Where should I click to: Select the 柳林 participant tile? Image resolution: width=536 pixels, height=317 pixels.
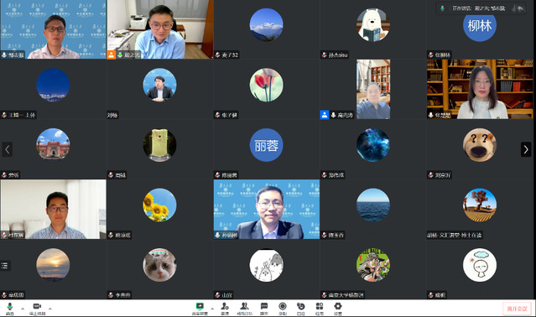(480, 29)
